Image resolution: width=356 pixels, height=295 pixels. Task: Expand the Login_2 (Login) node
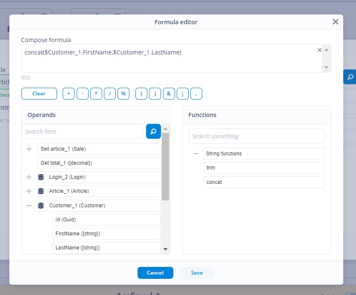pyautogui.click(x=29, y=177)
